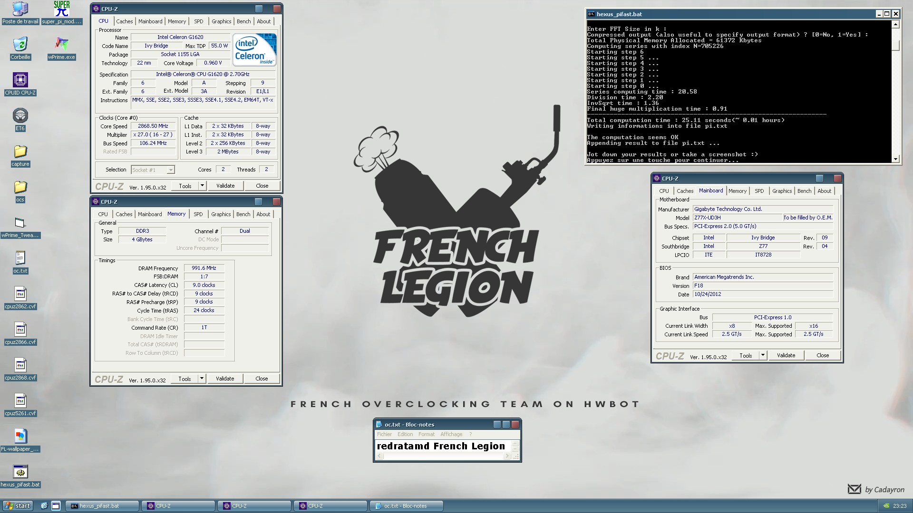913x513 pixels.
Task: Click Validate in the Mainboard window
Action: 786,355
